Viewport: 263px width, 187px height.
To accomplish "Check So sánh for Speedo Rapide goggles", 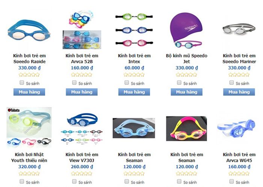I will pyautogui.click(x=22, y=83).
